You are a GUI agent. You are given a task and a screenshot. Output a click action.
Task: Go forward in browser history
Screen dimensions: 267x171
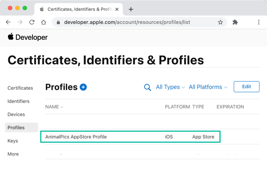point(20,22)
